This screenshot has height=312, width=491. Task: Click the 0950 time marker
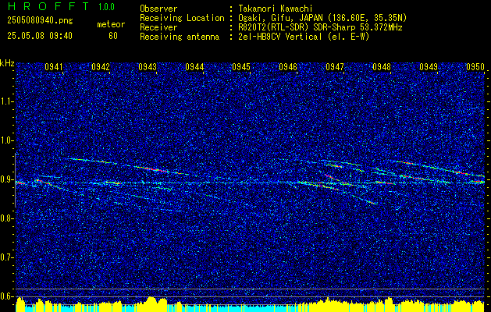[475, 66]
